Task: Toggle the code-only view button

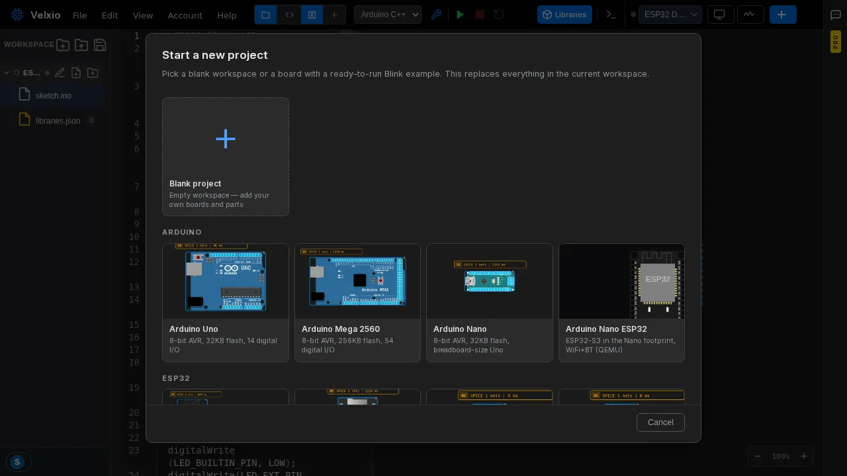Action: point(289,15)
